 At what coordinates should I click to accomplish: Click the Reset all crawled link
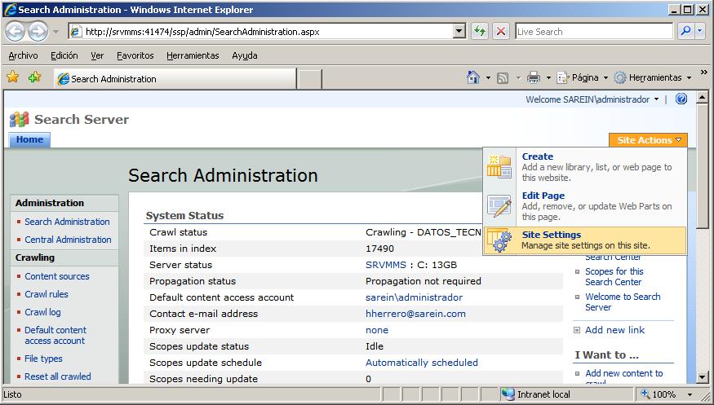[58, 376]
